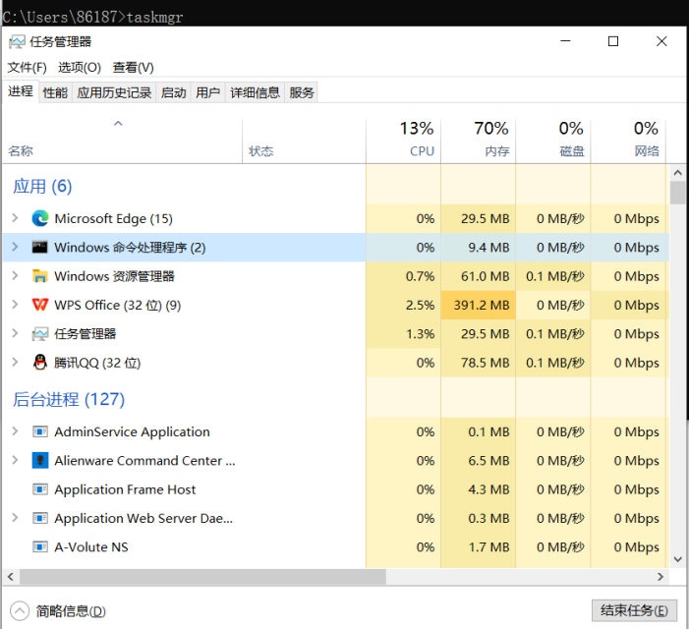Expand AdminService Application entry
This screenshot has height=629, width=689.
pyautogui.click(x=15, y=431)
